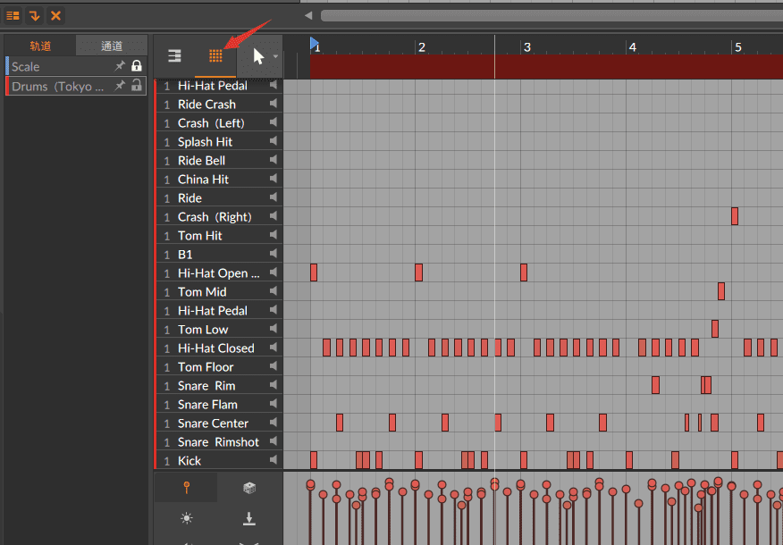Open the 轨道 tab
The image size is (783, 545).
pos(40,46)
